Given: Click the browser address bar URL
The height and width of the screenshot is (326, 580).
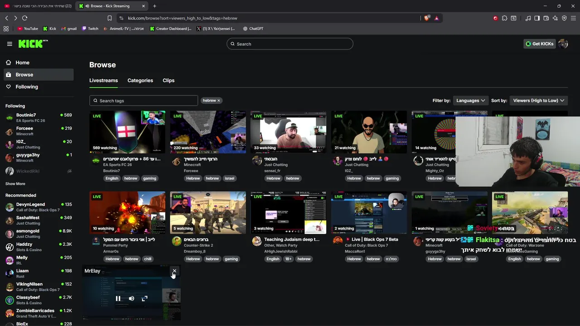Looking at the screenshot, I should [183, 18].
